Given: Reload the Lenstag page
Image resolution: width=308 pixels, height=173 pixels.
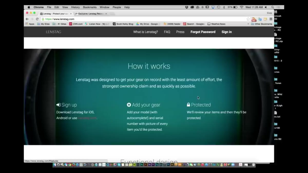Looking at the screenshot, I should tap(37, 19).
